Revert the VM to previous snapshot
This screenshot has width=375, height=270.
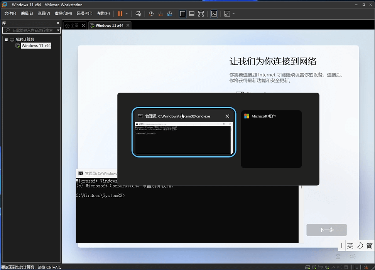pyautogui.click(x=160, y=14)
